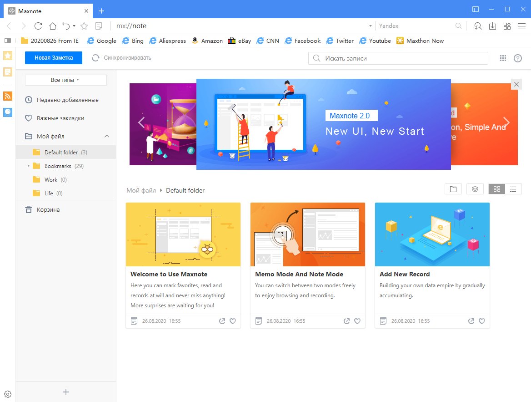Click the Maxnote notes sidebar icon
The image size is (531, 402).
[8, 72]
